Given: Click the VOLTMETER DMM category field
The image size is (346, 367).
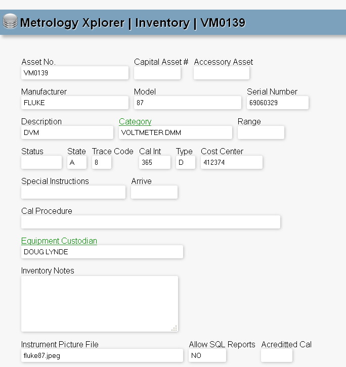Looking at the screenshot, I should [x=176, y=132].
